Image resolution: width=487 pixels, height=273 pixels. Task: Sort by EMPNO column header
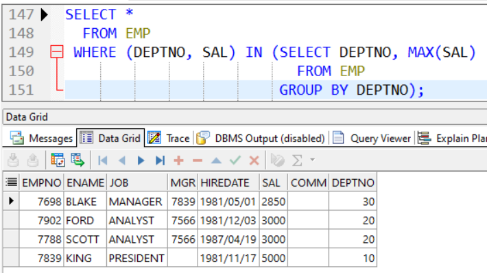click(x=42, y=182)
